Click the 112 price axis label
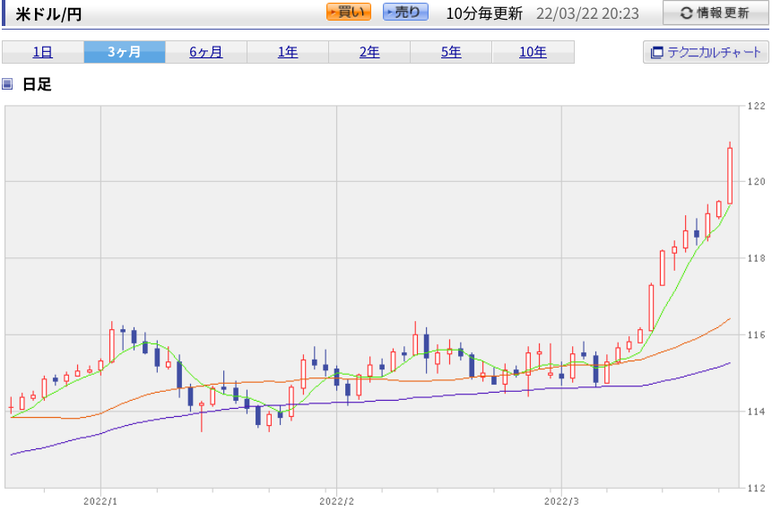Image resolution: width=772 pixels, height=512 pixels. pyautogui.click(x=756, y=489)
